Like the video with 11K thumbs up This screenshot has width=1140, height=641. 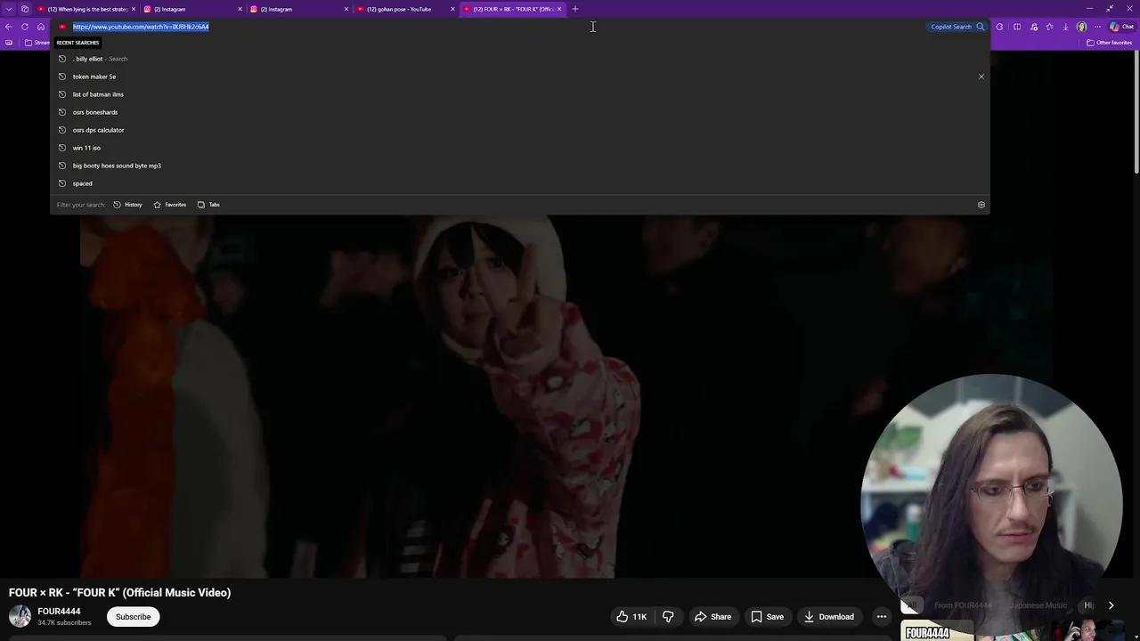coord(631,617)
